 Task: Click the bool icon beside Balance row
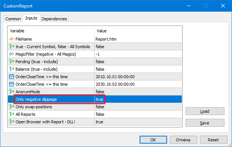coord(11,69)
